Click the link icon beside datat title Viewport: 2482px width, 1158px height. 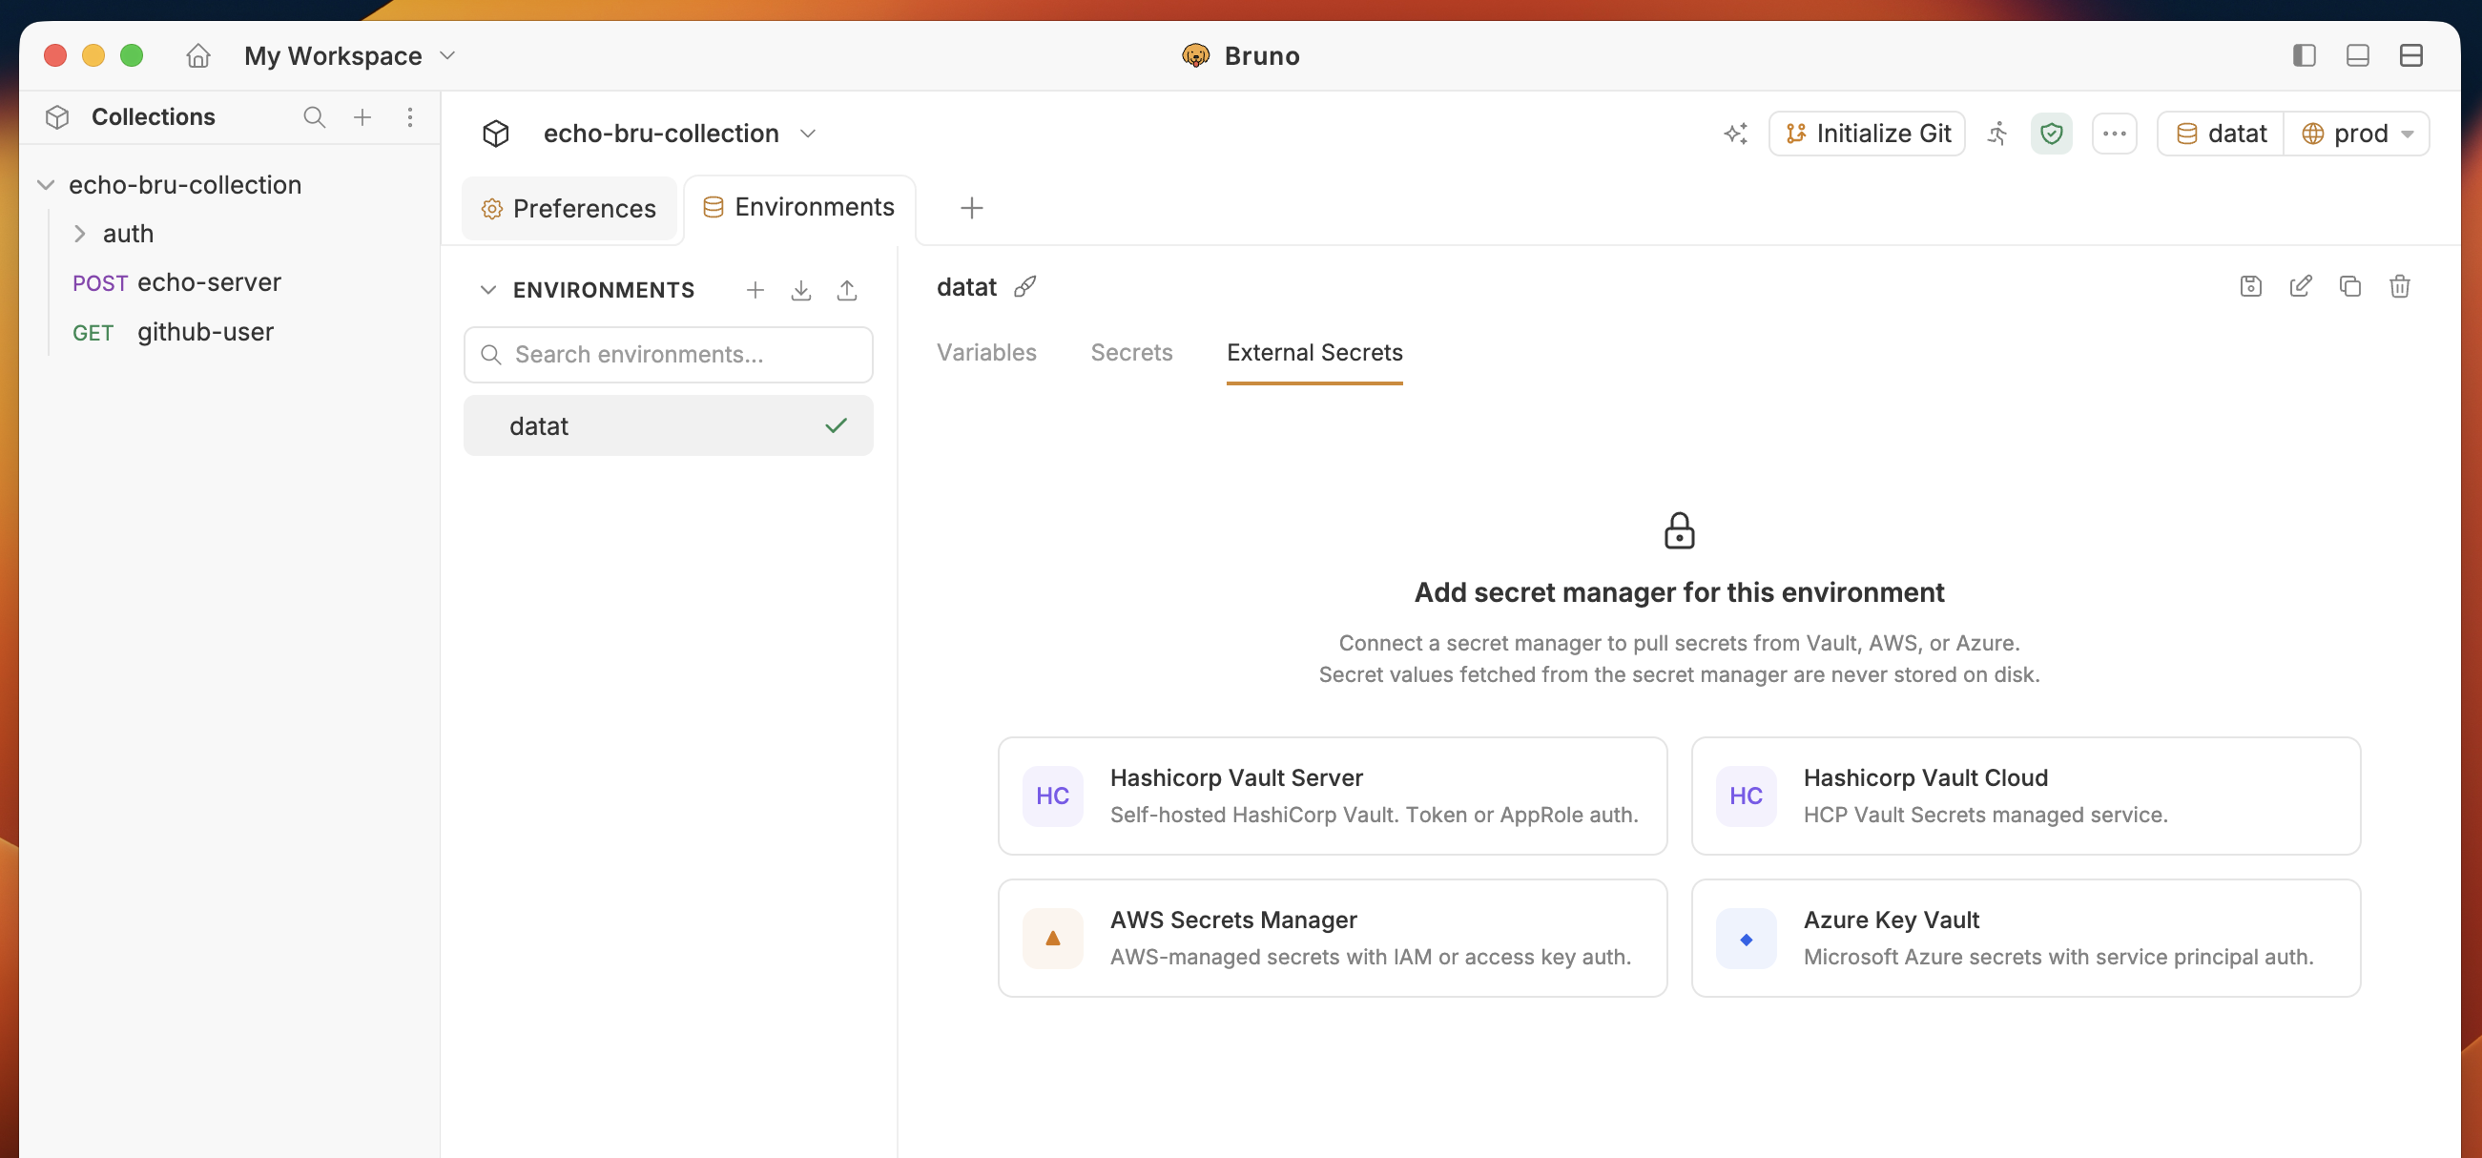click(x=1025, y=287)
